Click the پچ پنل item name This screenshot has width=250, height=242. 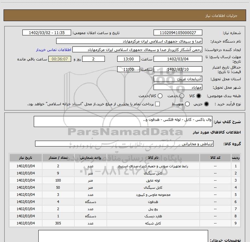pos(153,209)
